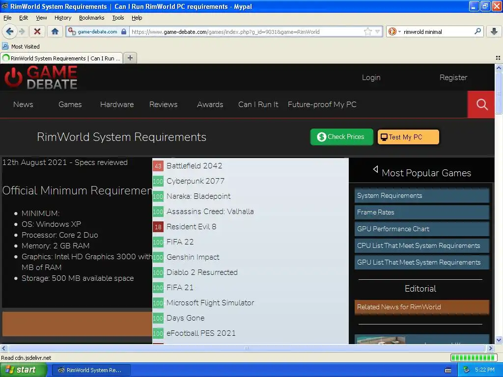Open the Tools menu

click(118, 18)
